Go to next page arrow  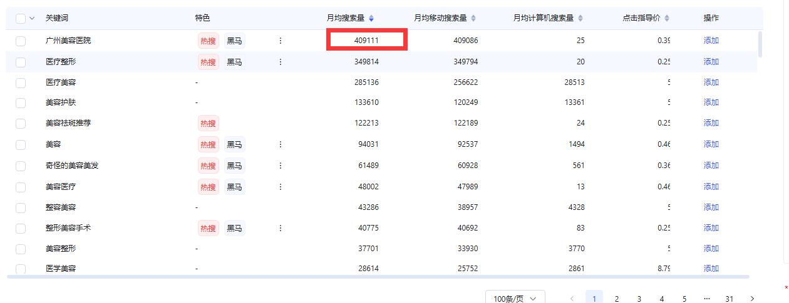[752, 299]
